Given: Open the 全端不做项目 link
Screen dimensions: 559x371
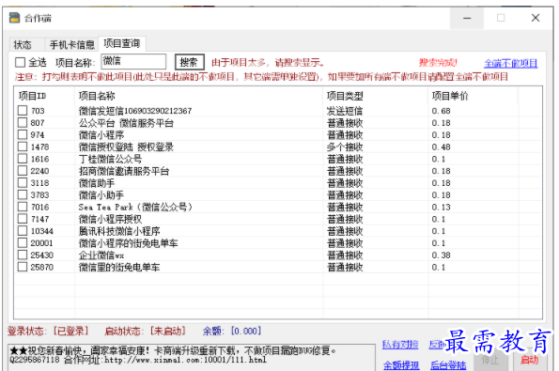Looking at the screenshot, I should (x=510, y=64).
